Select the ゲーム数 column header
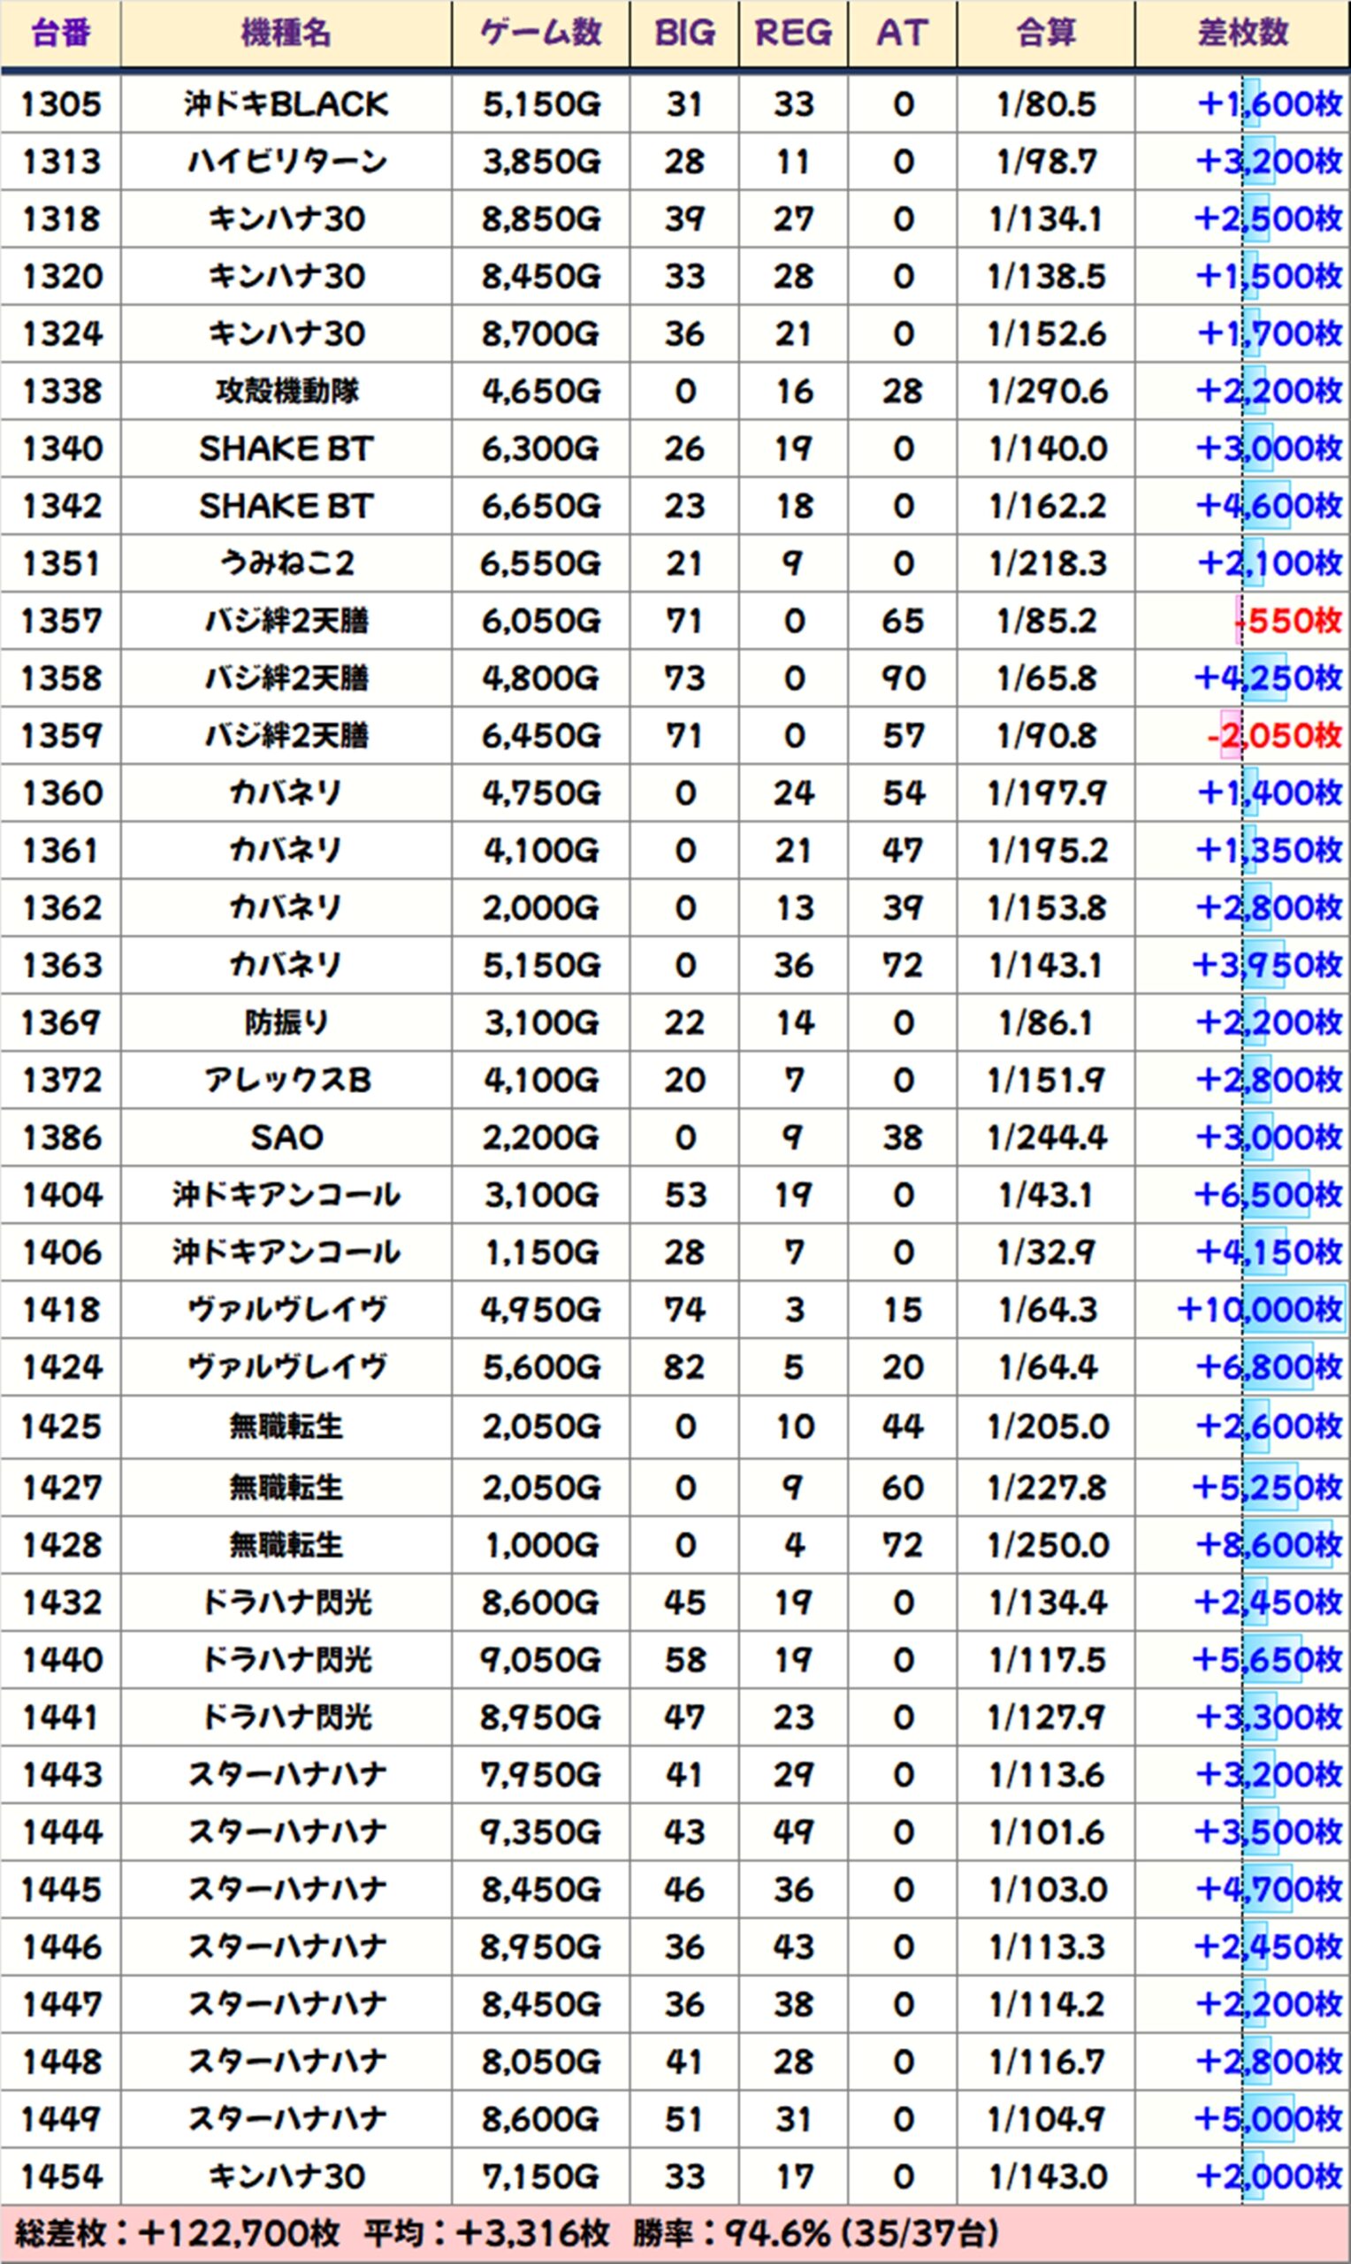Screen dimensions: 1351x2264 [x=541, y=34]
